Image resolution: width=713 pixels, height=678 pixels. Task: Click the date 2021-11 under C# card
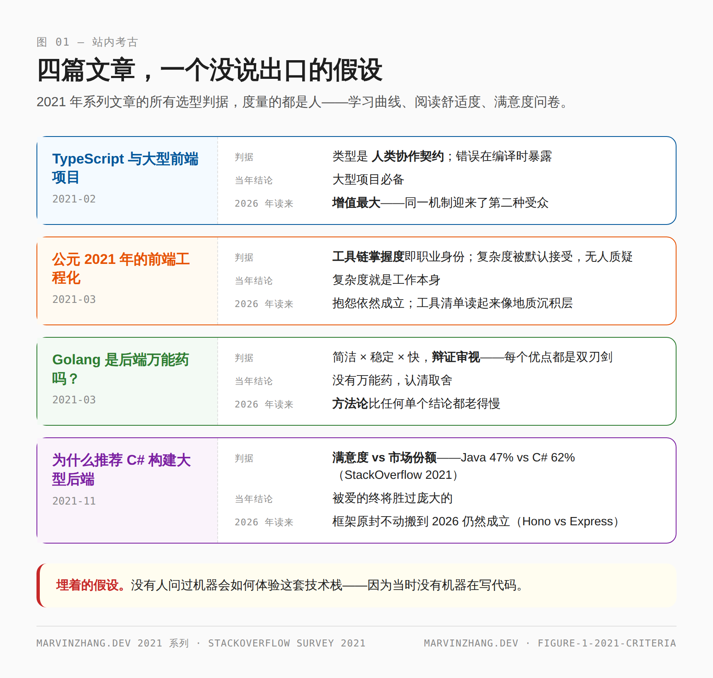click(x=74, y=501)
